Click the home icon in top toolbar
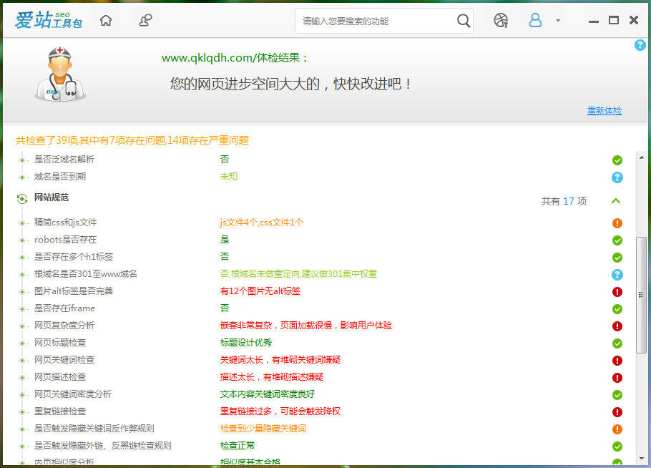Screen dimensions: 651x468 click(106, 21)
